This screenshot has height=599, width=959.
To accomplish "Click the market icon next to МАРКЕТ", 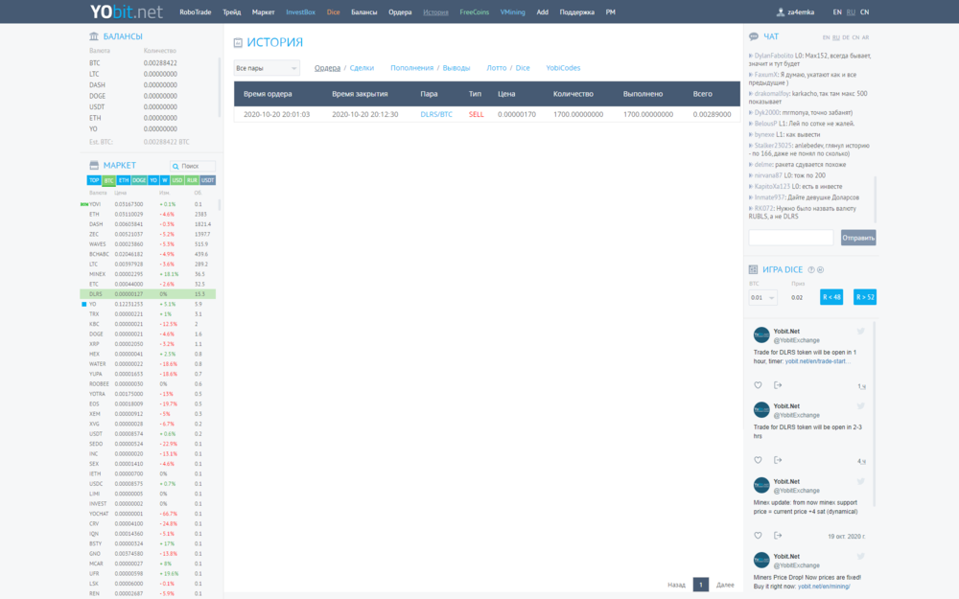I will coord(94,165).
